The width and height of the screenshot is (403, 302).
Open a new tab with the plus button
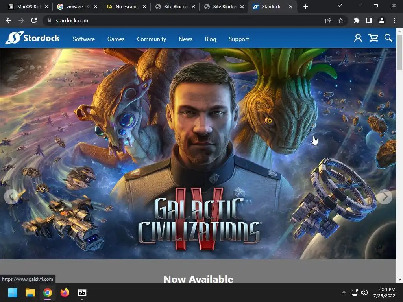(x=305, y=7)
